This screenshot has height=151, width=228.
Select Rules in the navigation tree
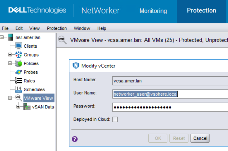pos(29,81)
